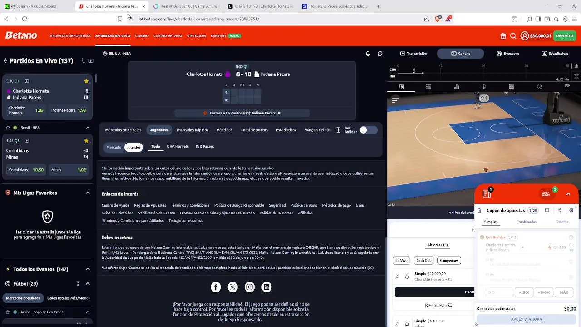The image size is (581, 327).
Task: Open a new browser tab with plus
Action: coord(378,6)
